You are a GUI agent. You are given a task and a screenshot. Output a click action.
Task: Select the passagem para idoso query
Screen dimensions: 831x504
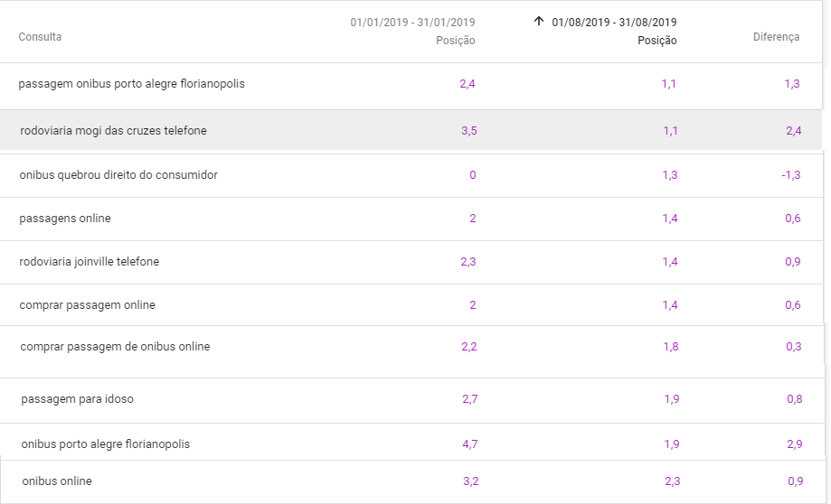pyautogui.click(x=78, y=399)
